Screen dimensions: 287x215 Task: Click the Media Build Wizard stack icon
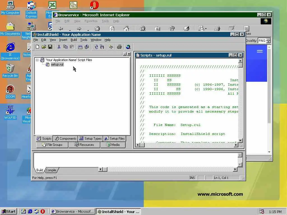(x=87, y=47)
